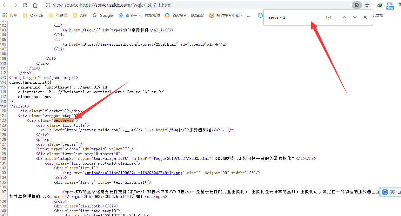This screenshot has height=216, width=401.
Task: Open the Apps grid icon in bookmarks bar
Action: (5, 15)
